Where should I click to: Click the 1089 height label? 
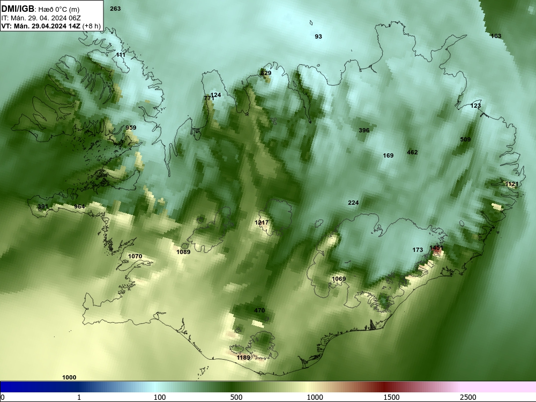[x=183, y=252]
